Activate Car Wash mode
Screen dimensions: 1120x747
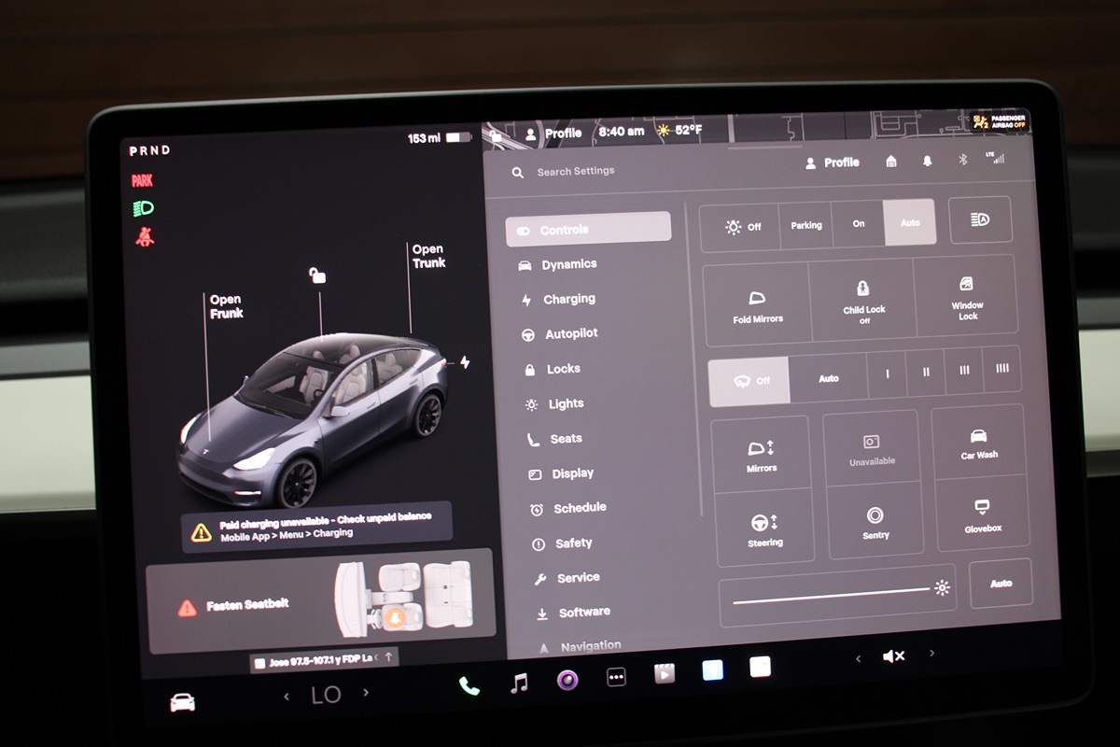[x=979, y=443]
